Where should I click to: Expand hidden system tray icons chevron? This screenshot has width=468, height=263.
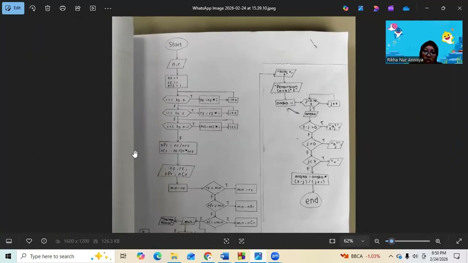coord(390,256)
